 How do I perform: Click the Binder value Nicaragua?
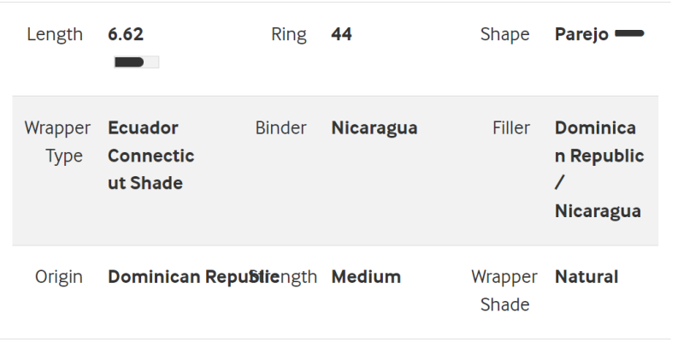tap(374, 128)
